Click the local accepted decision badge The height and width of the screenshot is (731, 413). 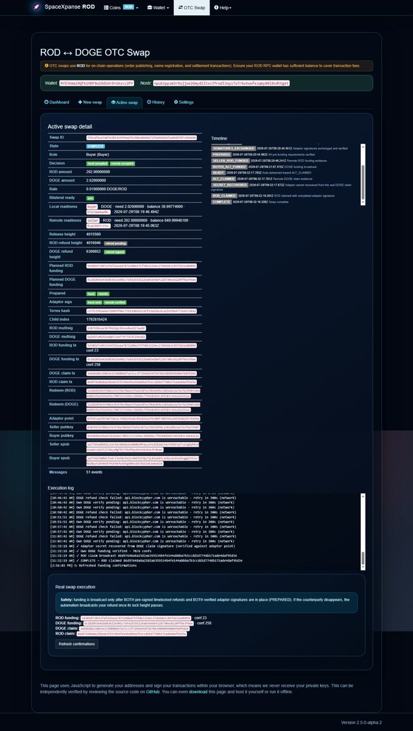pos(97,164)
